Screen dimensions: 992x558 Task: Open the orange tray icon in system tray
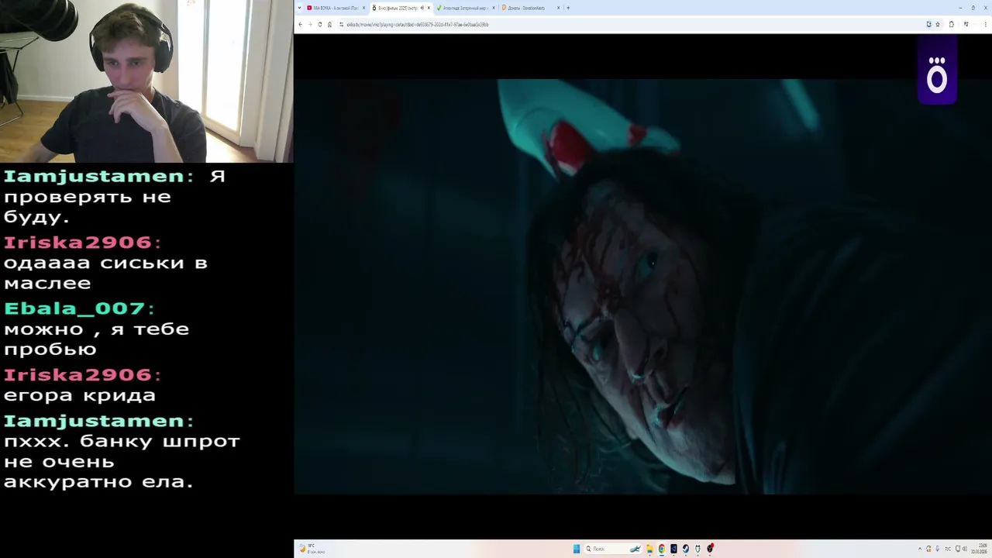pos(928,549)
